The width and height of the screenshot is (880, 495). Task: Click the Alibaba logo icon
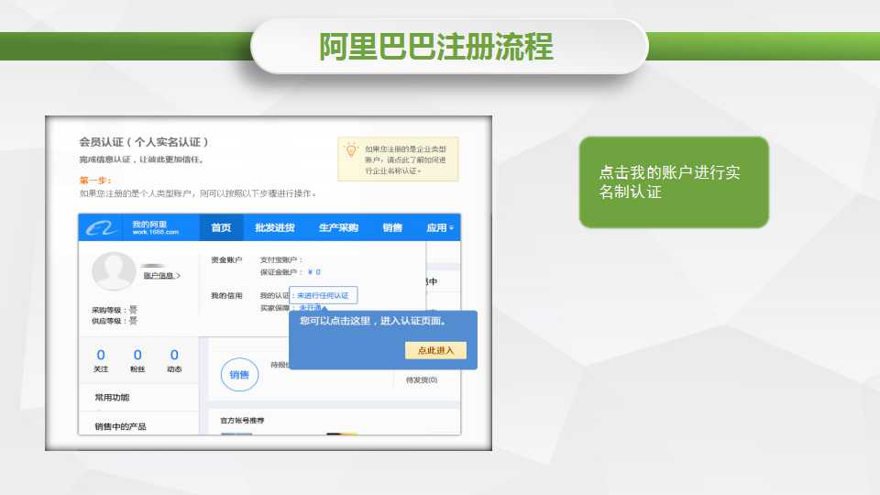tap(100, 228)
